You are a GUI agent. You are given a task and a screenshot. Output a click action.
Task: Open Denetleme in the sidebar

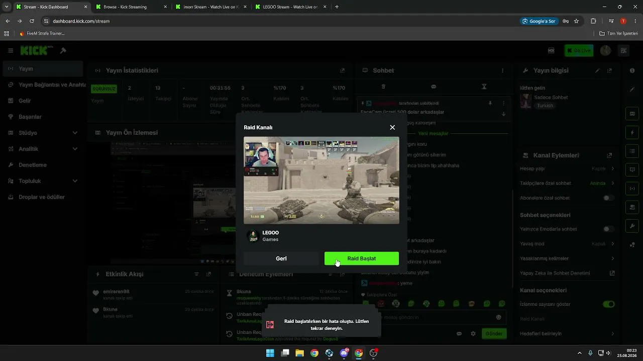point(42,165)
